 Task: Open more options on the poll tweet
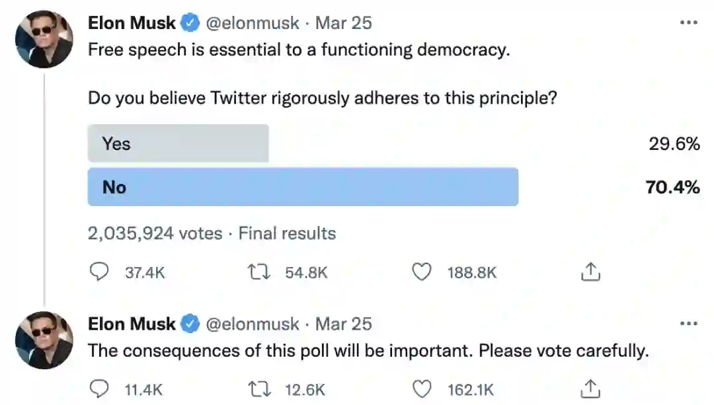pos(689,22)
